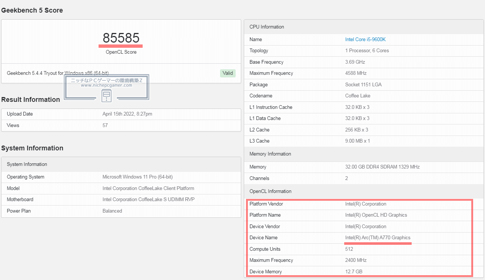Click the Operating System row label
The height and width of the screenshot is (280, 485).
point(26,177)
